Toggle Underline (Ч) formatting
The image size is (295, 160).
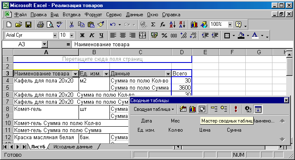click(x=102, y=35)
